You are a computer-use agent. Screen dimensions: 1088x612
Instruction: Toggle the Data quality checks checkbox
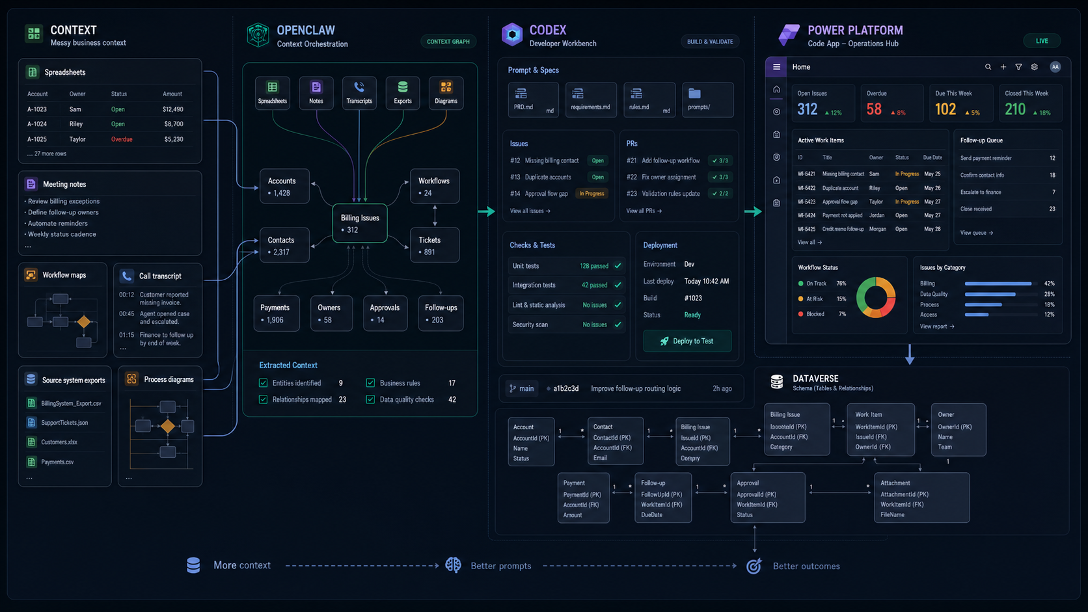click(370, 399)
